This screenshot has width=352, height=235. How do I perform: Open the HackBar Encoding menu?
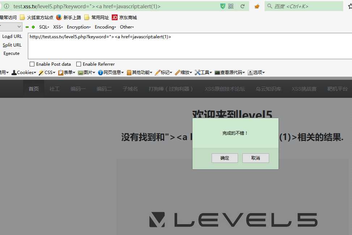tap(105, 27)
